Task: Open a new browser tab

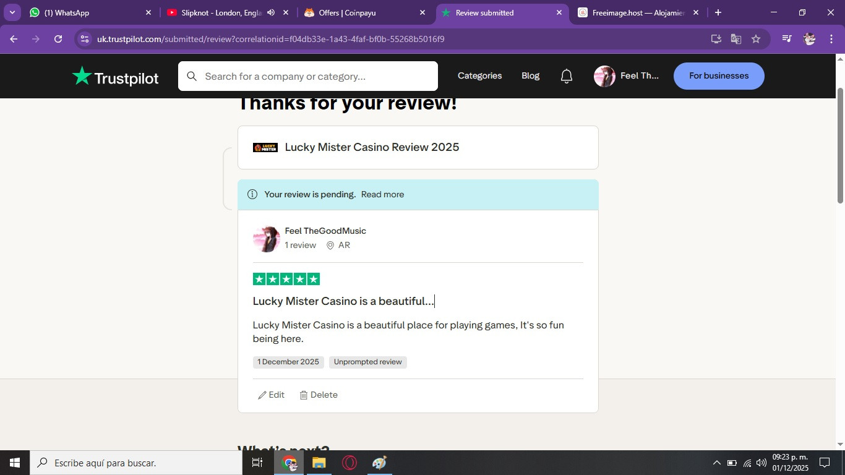Action: 718,12
